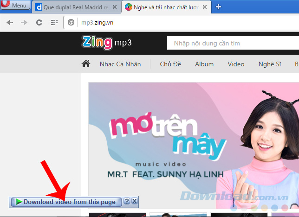Click the green play icon in download bar
299x217 pixels.
(19, 202)
